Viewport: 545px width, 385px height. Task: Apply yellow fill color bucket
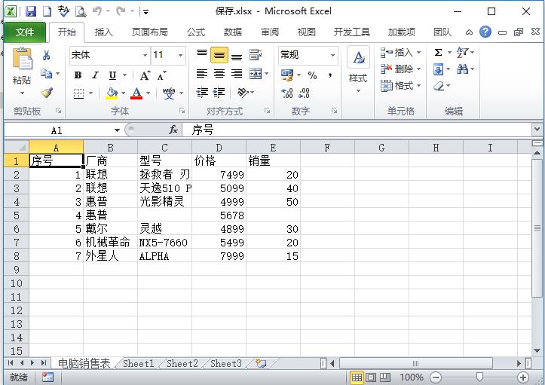112,93
